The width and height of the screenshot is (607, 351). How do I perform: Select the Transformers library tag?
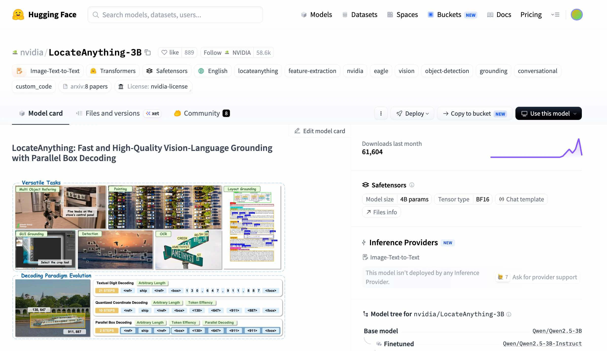click(x=113, y=71)
